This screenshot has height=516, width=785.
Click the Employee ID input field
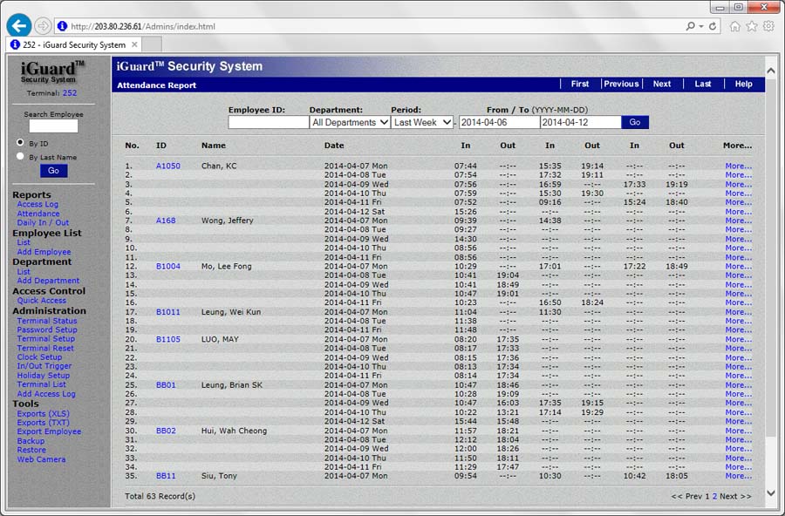[x=269, y=122]
